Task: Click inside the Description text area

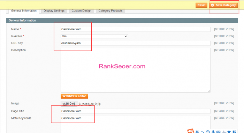Action: click(135, 70)
